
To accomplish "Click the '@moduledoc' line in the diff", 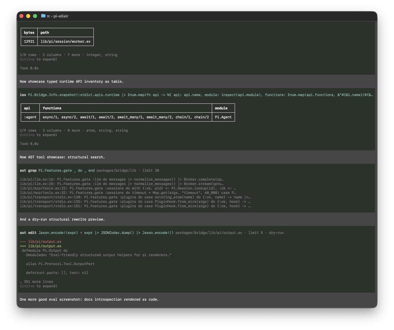I will [x=98, y=255].
